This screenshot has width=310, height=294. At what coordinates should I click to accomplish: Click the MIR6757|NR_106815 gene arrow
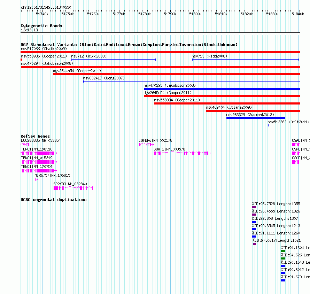pos(36,179)
